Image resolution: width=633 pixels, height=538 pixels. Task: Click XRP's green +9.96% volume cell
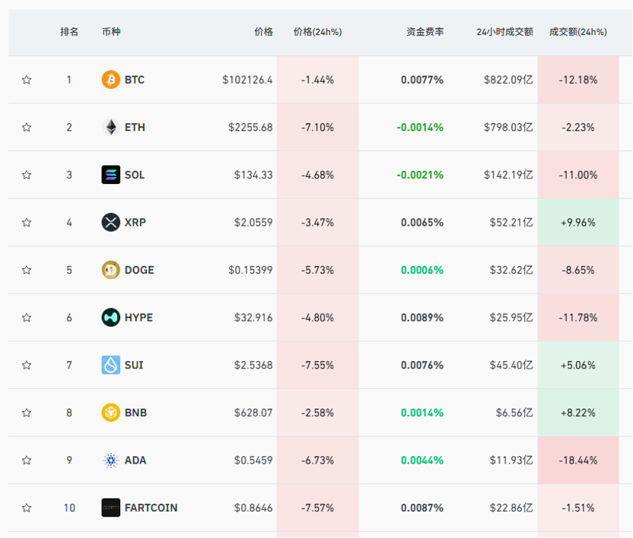pyautogui.click(x=577, y=223)
